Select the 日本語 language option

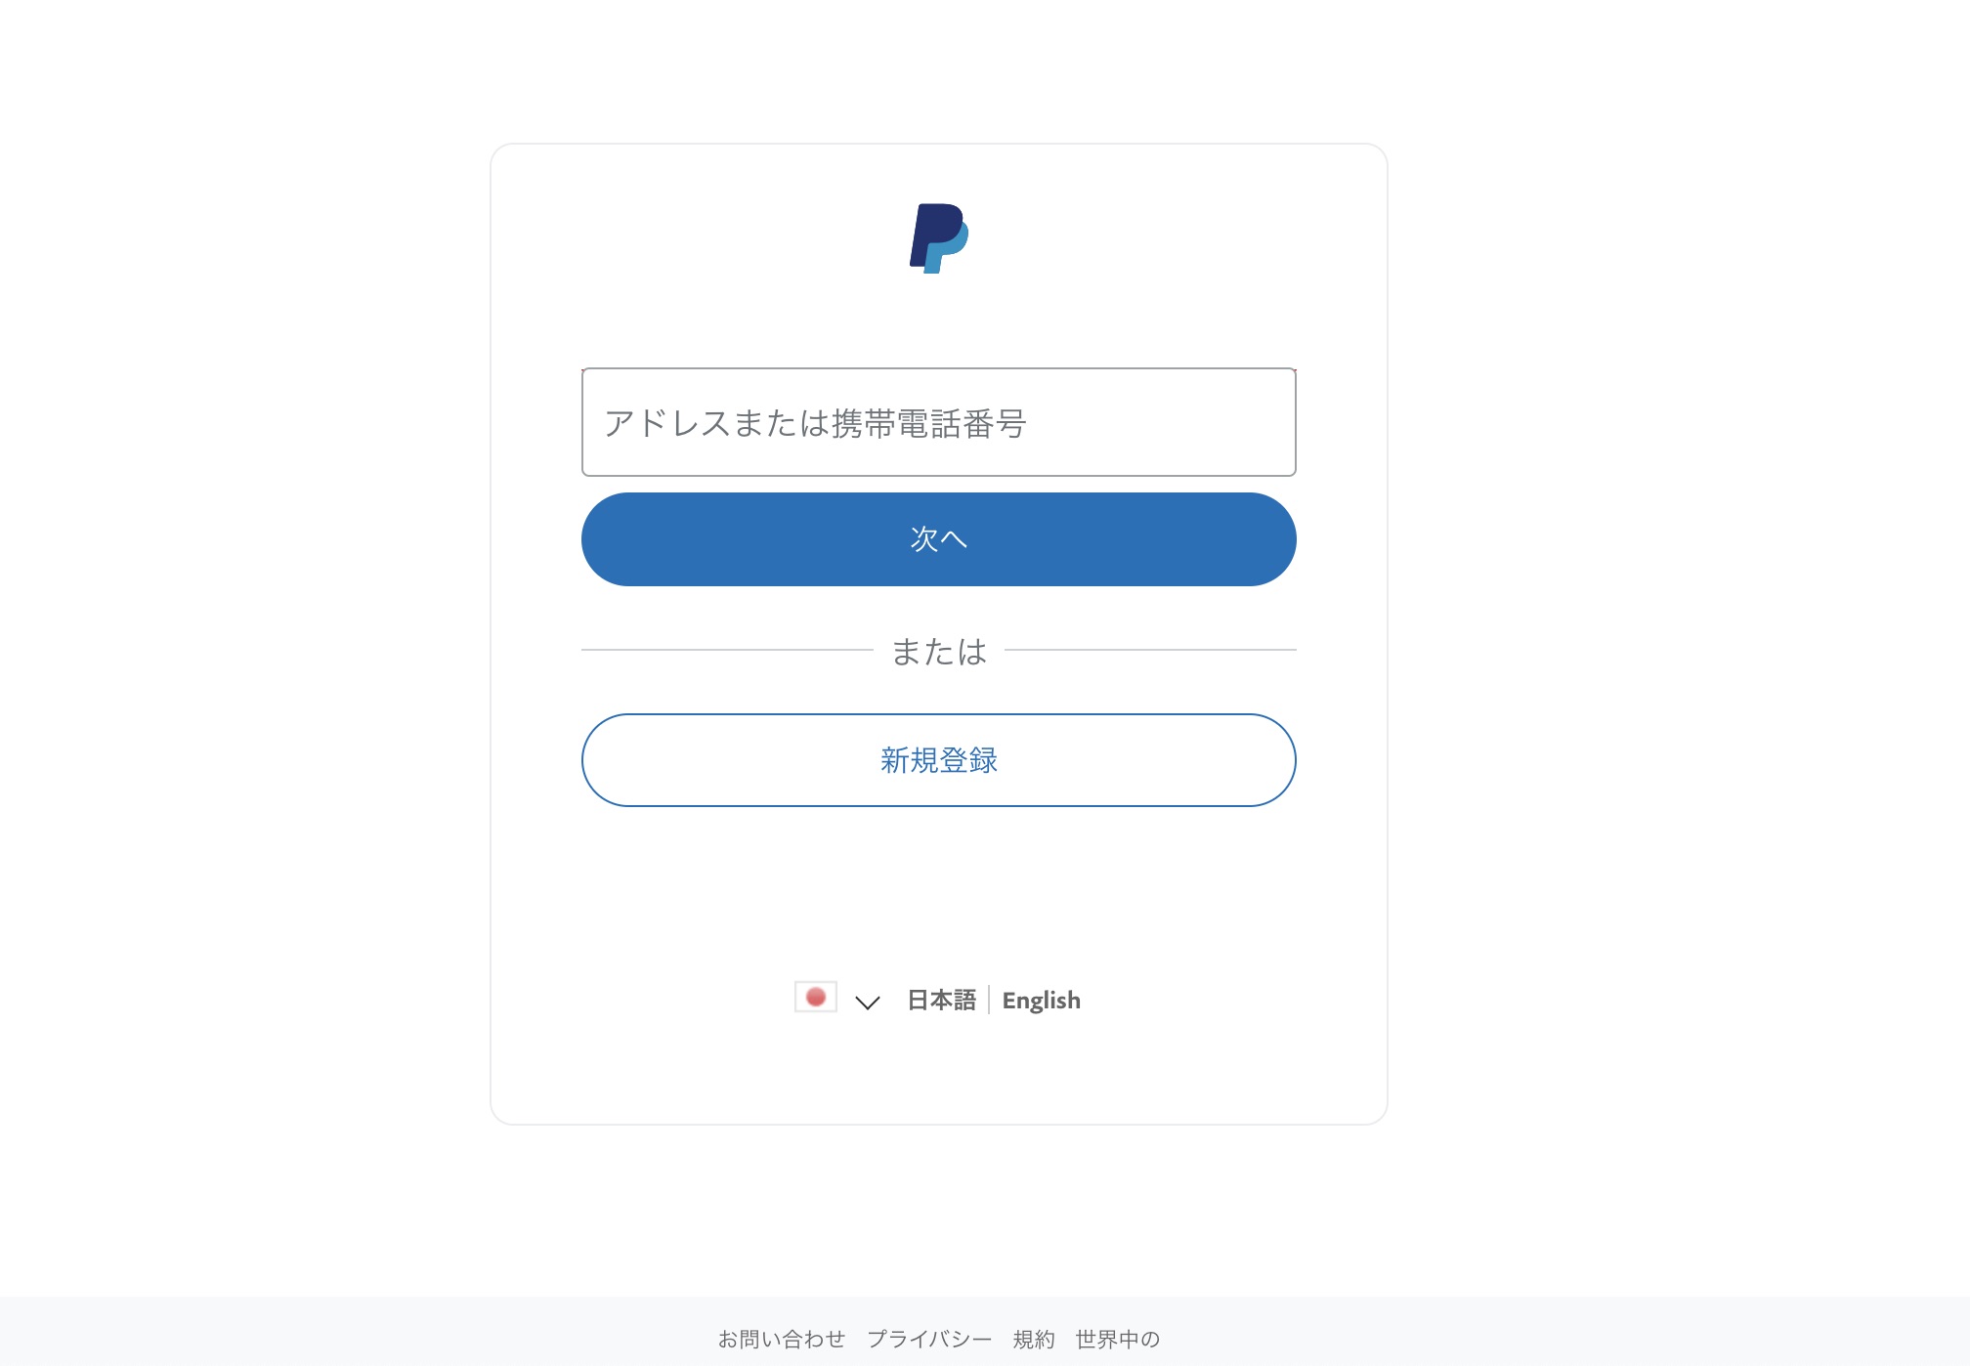(942, 1000)
